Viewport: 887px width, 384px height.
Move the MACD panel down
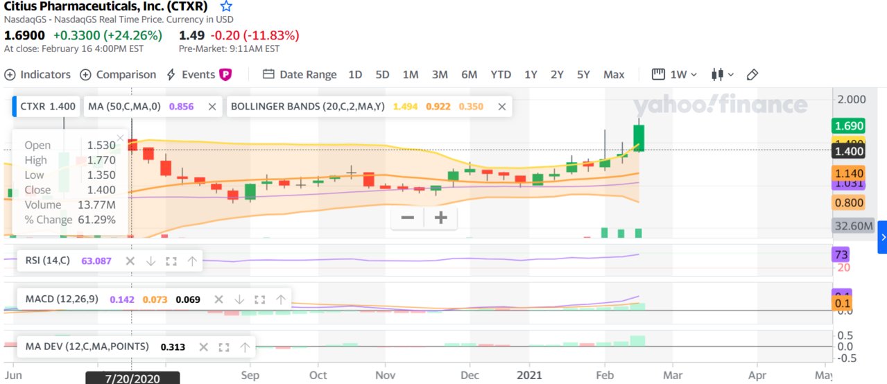tap(239, 299)
